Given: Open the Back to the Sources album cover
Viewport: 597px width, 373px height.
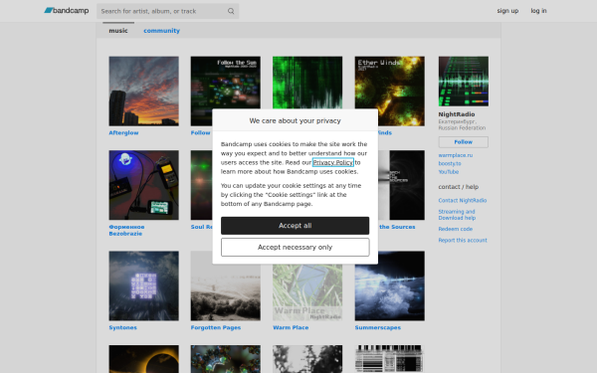Looking at the screenshot, I should [402, 185].
